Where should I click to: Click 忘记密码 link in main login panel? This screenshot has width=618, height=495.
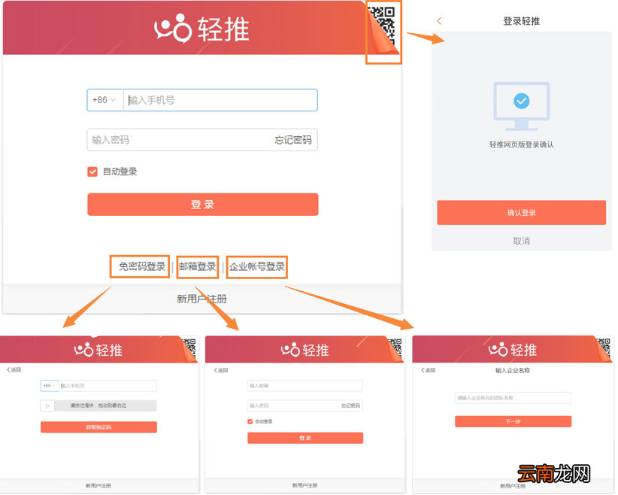[x=293, y=140]
